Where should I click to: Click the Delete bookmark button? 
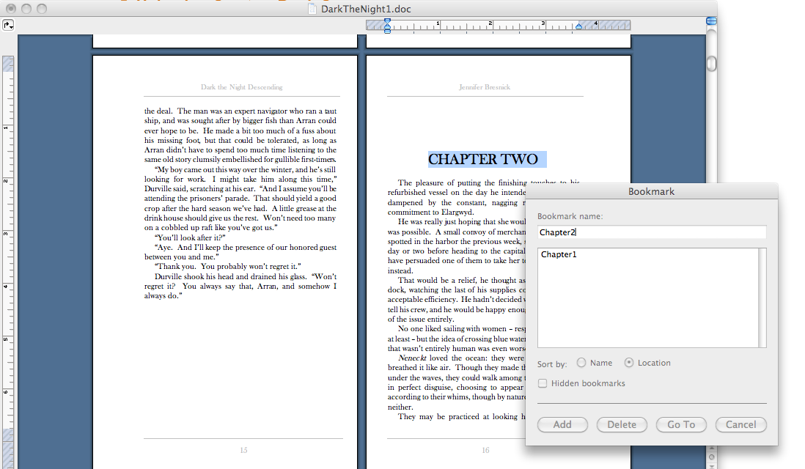point(622,424)
